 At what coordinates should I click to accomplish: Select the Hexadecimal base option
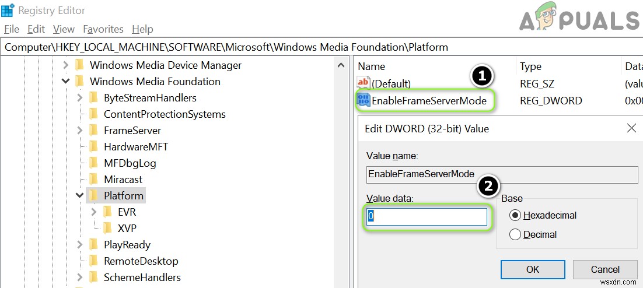coord(515,215)
